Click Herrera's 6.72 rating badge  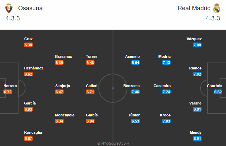(8, 92)
